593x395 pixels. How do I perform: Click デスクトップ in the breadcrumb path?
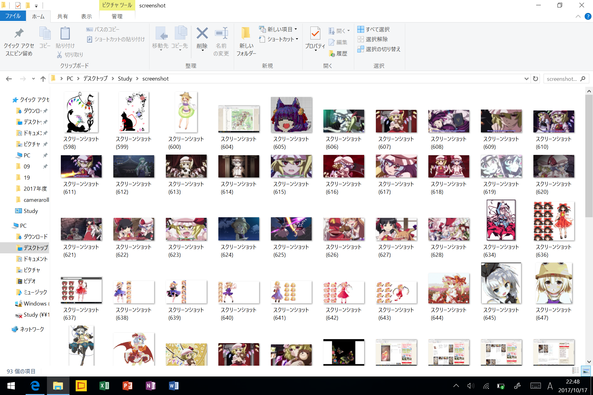tap(95, 79)
